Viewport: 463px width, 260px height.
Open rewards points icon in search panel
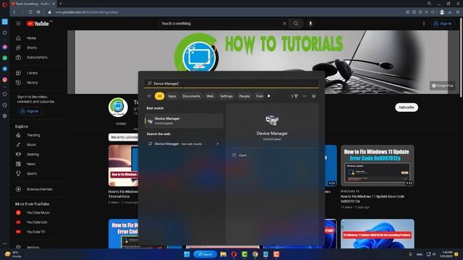click(x=294, y=96)
